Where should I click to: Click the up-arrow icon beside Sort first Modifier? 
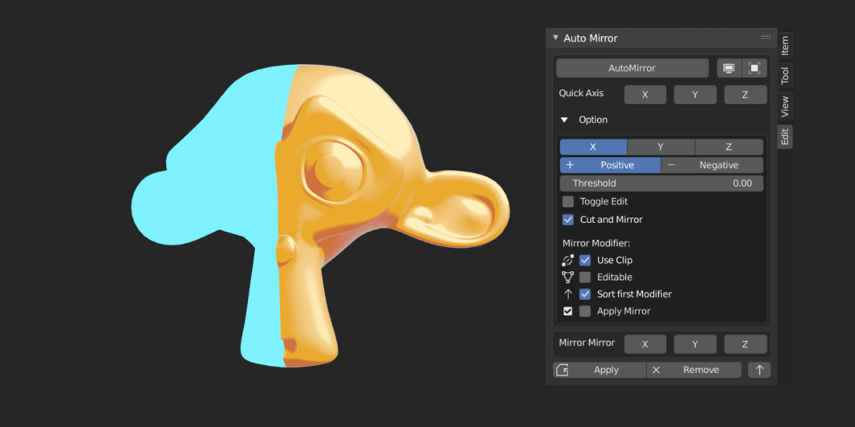pos(568,294)
